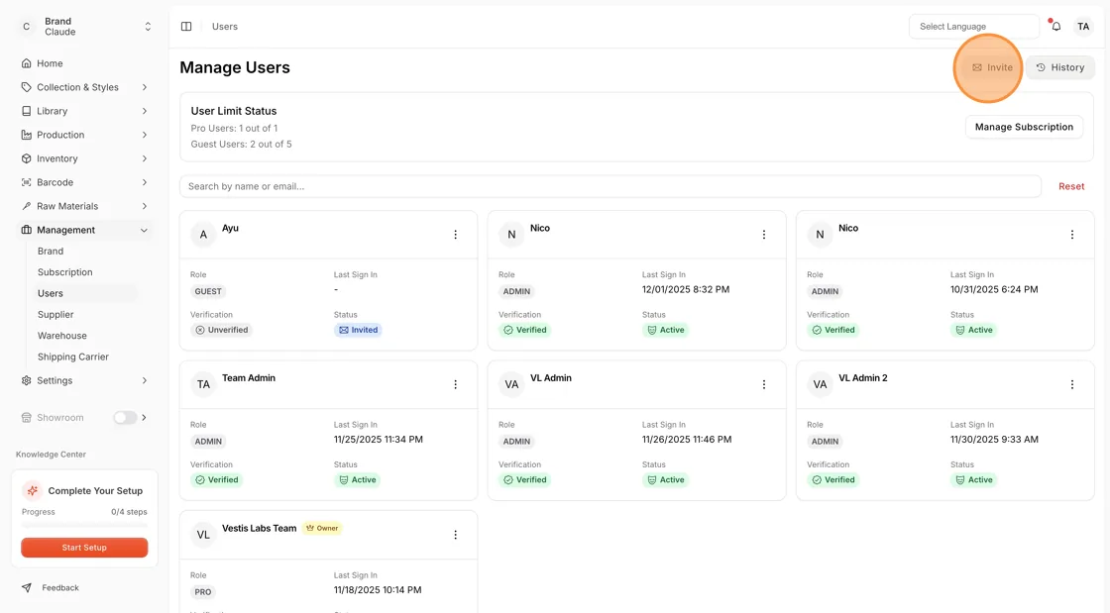The height and width of the screenshot is (613, 1110).
Task: Click the Library book icon
Action: click(26, 111)
